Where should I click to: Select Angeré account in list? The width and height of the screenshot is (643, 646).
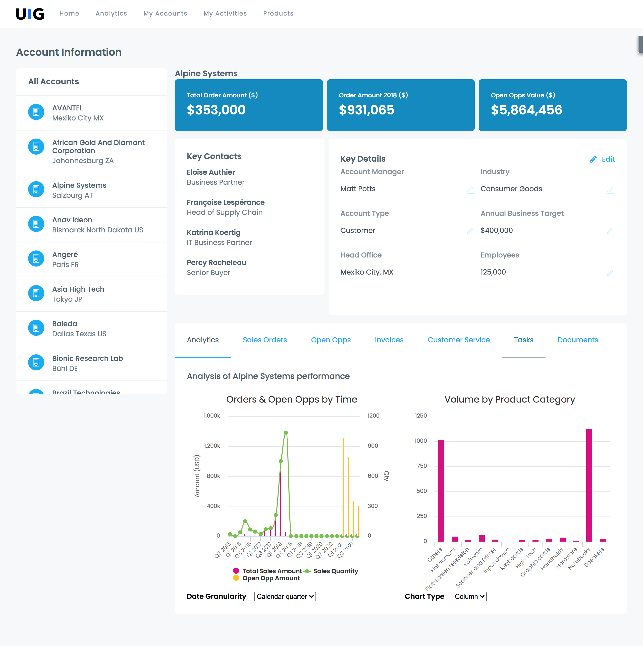click(91, 260)
